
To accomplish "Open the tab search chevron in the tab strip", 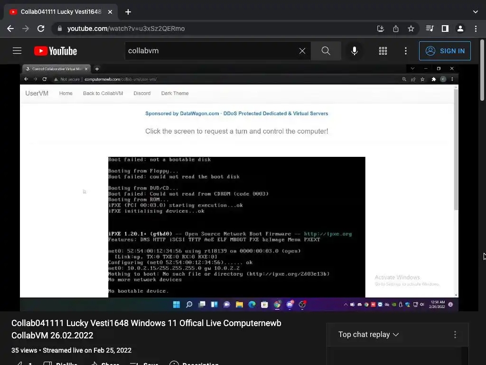I will 475,12.
